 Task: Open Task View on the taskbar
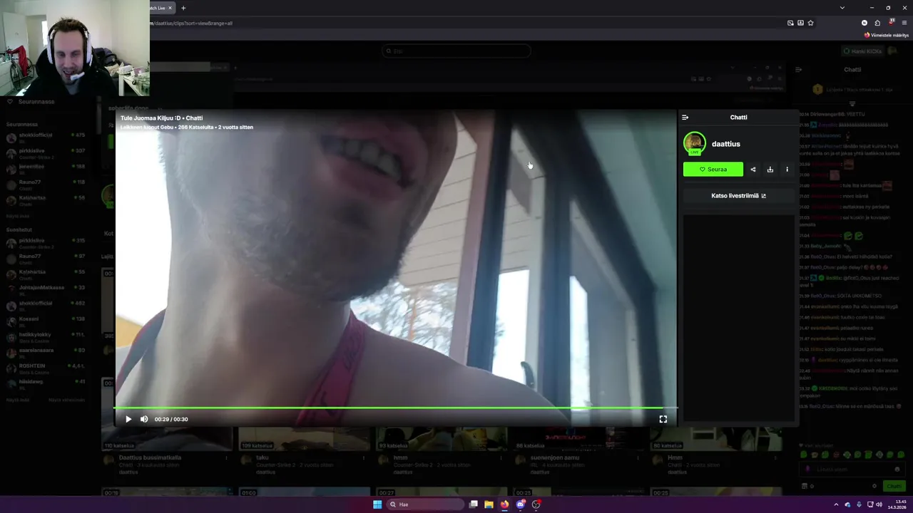(473, 504)
